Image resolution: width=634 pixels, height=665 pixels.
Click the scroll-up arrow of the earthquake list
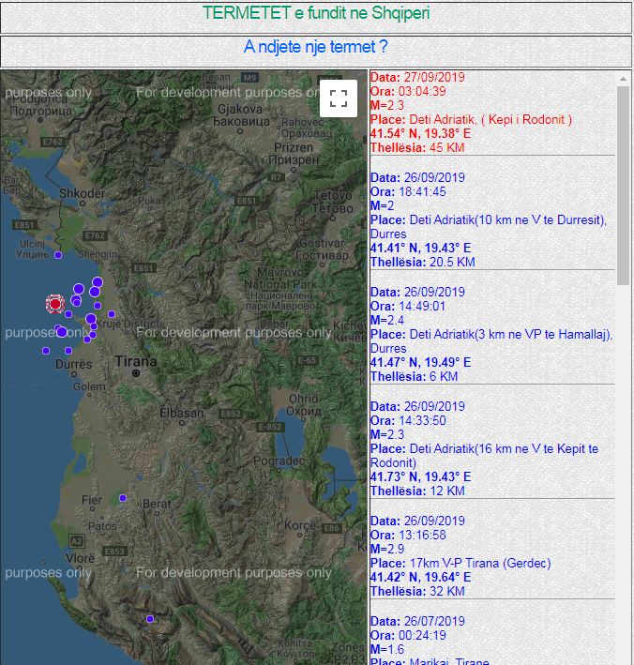tap(623, 79)
